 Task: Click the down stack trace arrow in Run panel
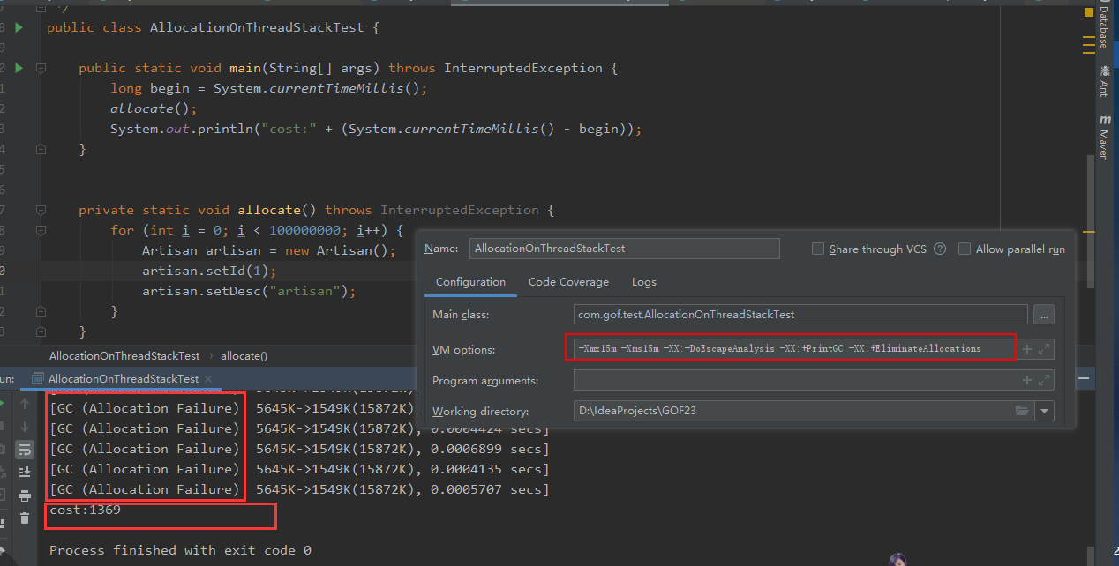(25, 428)
